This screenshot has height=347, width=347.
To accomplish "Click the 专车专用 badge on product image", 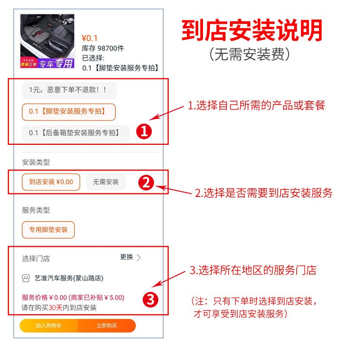I will click(56, 64).
